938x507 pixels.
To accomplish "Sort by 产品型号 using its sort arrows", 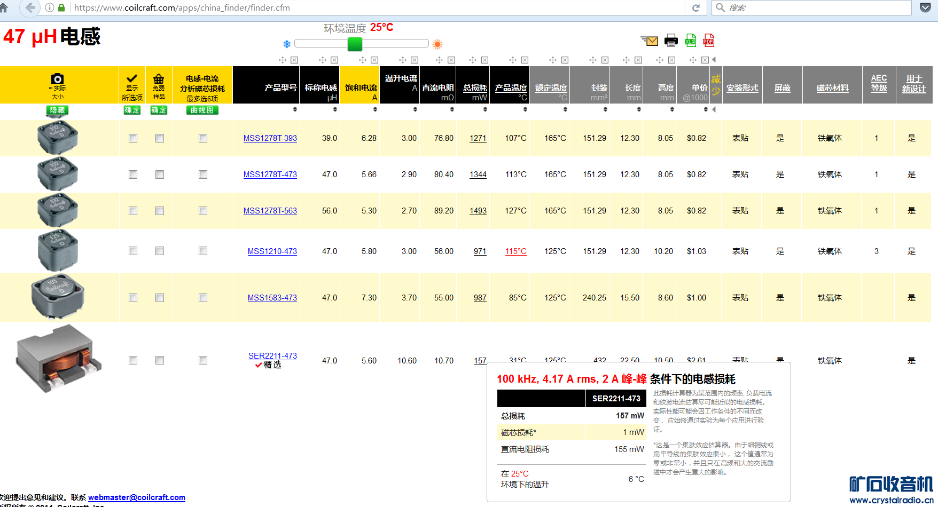I will tap(295, 109).
